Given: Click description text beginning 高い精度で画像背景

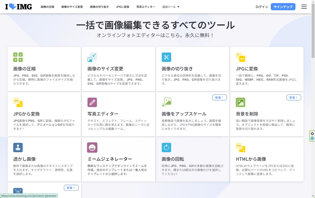Looking at the screenshot, I should click(265, 125).
